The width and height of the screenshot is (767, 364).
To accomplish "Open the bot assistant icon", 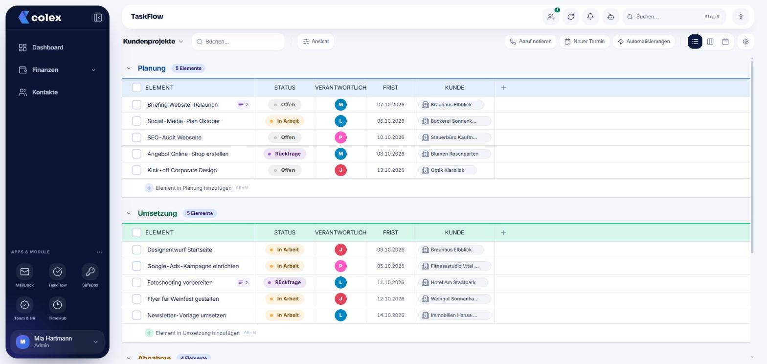I will point(610,17).
